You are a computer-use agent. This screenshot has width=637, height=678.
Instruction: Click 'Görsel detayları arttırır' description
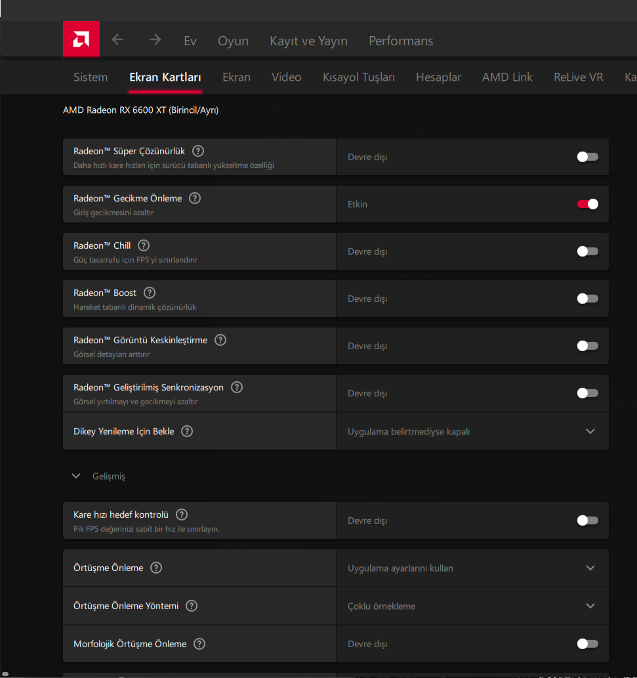pos(112,354)
